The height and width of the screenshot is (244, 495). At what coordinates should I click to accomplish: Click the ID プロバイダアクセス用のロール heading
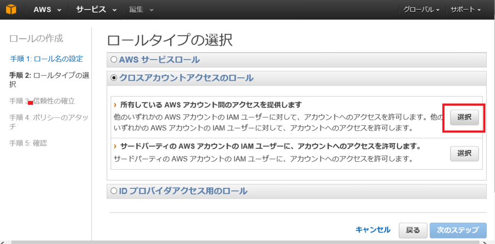[x=183, y=191]
